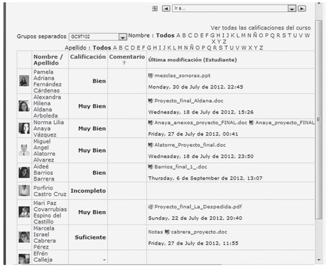Sort table by Calificación column header
Screen dimensions: 327x266
[88, 57]
